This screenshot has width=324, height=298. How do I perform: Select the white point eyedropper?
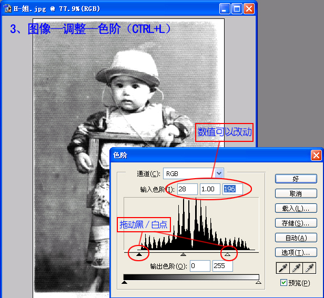[309, 268]
